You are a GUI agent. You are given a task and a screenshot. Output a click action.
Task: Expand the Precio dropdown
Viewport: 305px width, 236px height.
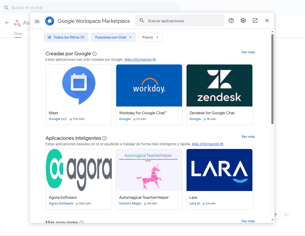click(x=150, y=37)
